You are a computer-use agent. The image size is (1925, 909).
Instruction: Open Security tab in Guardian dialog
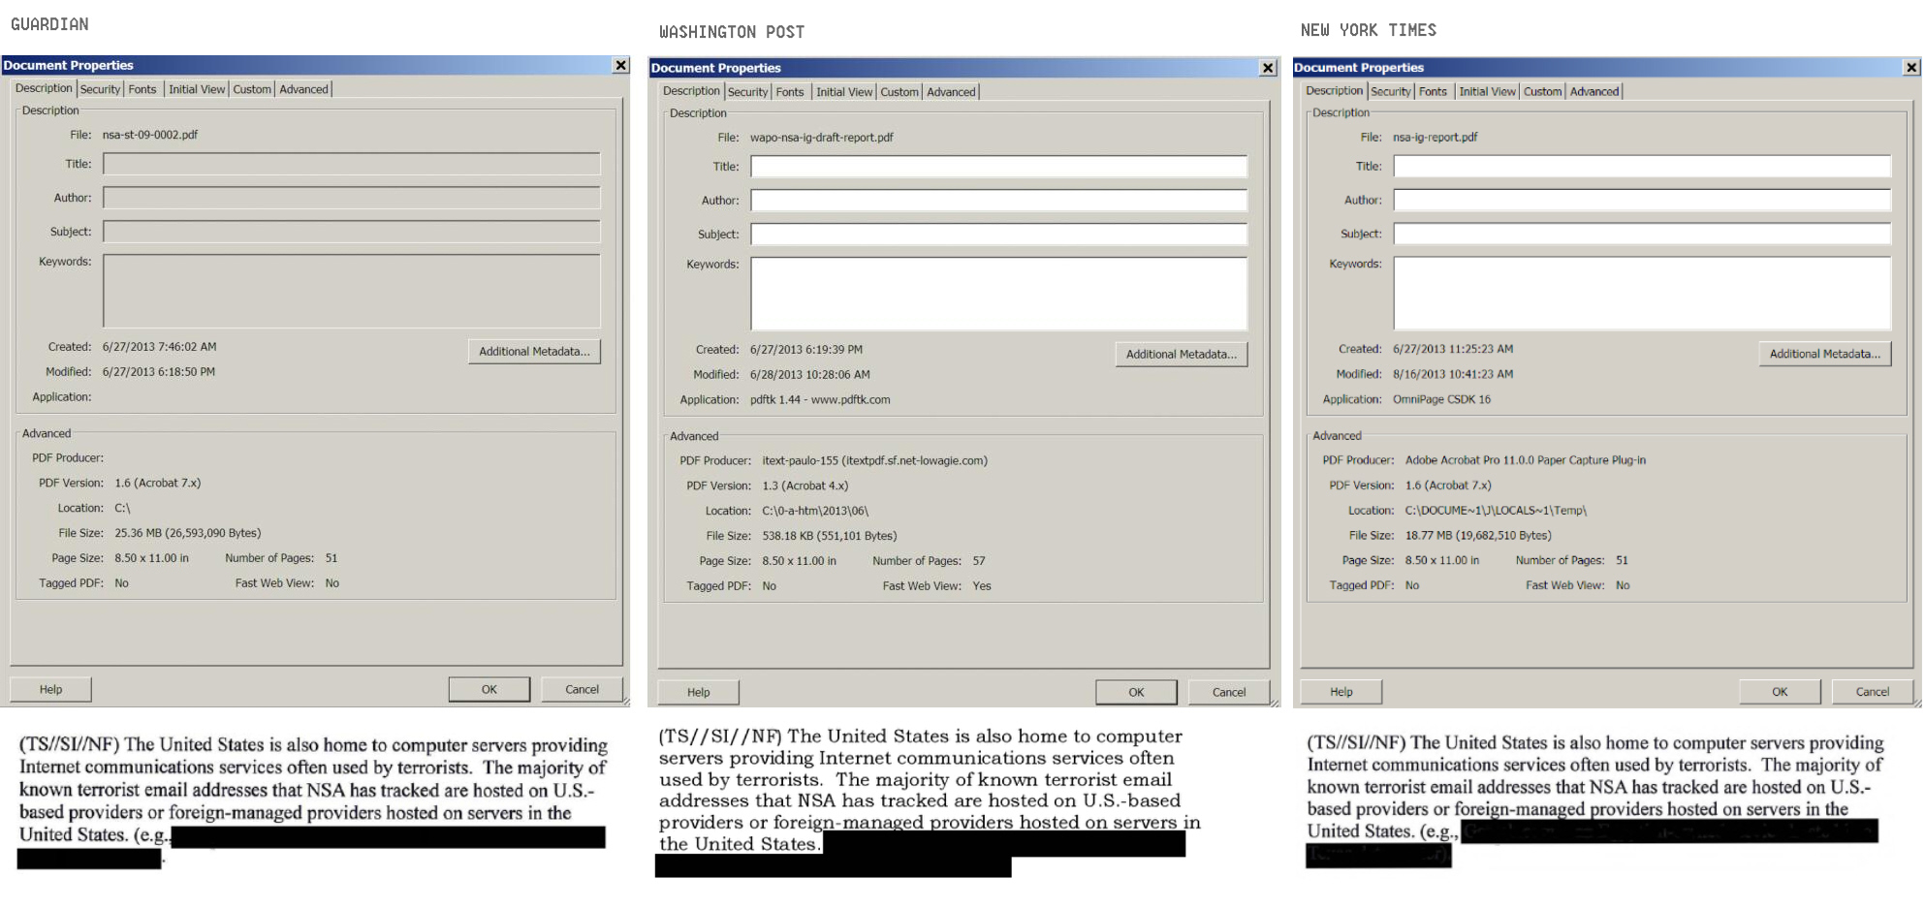pos(100,89)
